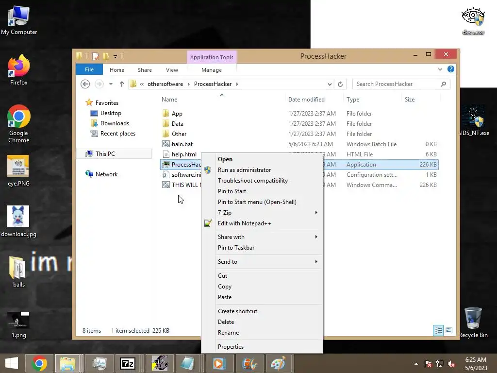Screen dimensions: 497x373
Task: Click Explorer Help question mark icon
Action: [451, 69]
